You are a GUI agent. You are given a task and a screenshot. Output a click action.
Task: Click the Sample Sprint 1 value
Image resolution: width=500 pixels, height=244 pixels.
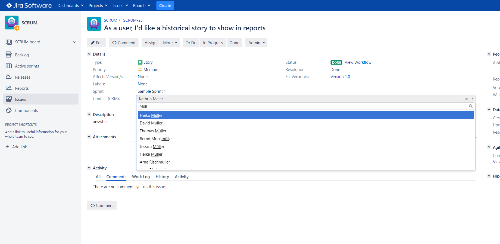point(152,91)
